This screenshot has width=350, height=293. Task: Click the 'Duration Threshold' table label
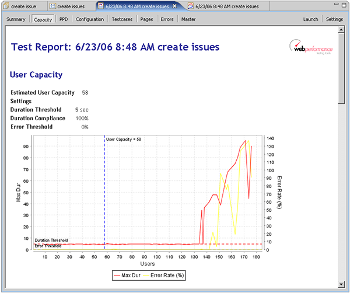point(36,110)
